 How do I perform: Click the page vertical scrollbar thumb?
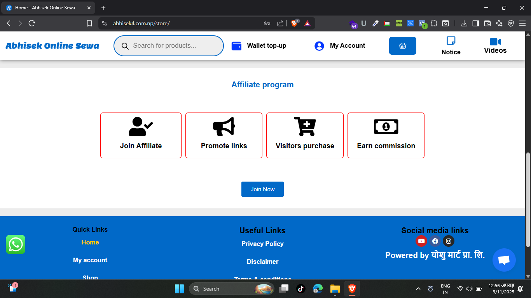(528, 200)
